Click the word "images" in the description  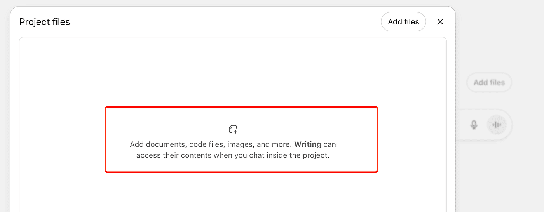click(x=240, y=144)
